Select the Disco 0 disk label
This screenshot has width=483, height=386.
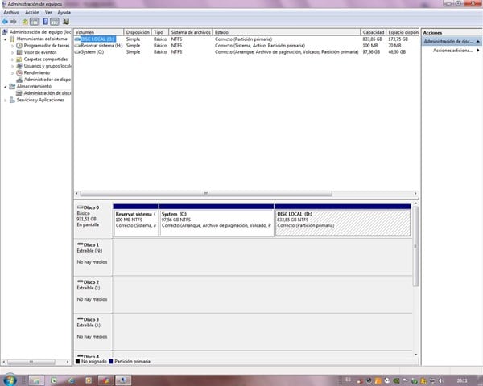click(x=93, y=220)
